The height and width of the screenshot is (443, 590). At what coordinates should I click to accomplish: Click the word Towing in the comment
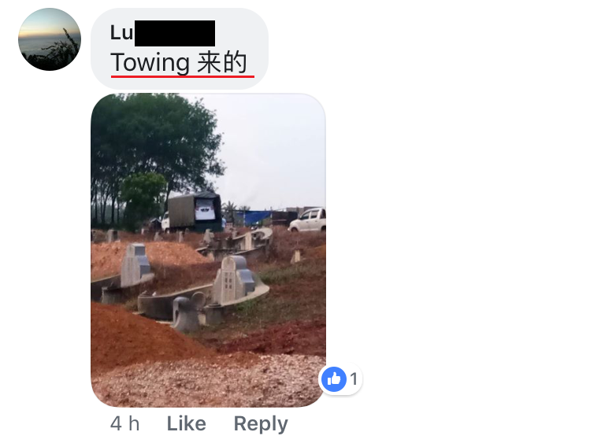pos(150,62)
